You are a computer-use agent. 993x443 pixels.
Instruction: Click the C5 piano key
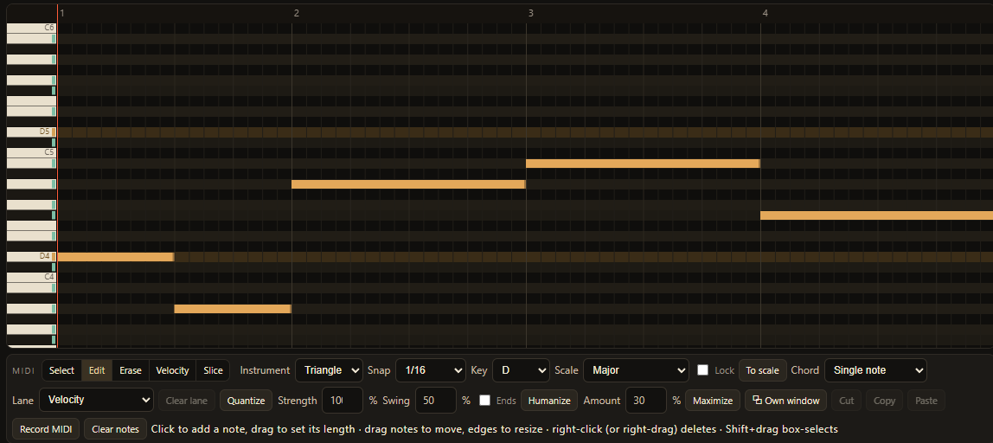point(31,153)
